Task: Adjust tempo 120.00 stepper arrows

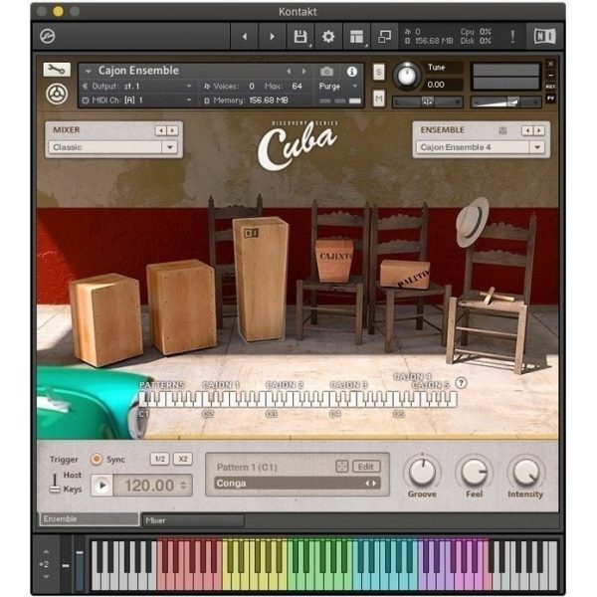Action: point(183,486)
